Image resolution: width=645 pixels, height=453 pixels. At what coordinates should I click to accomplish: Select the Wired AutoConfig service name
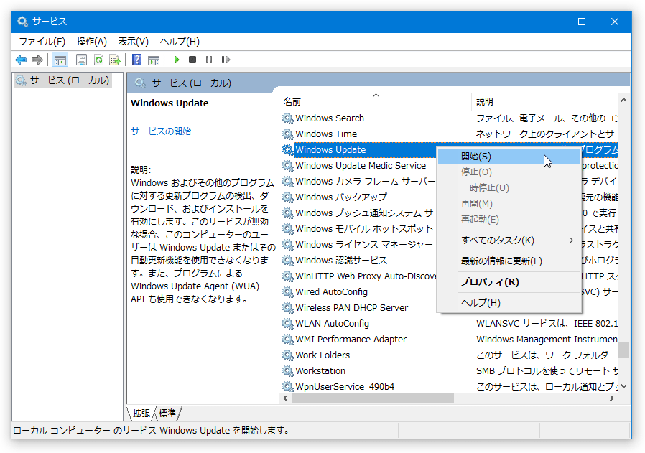pyautogui.click(x=332, y=292)
